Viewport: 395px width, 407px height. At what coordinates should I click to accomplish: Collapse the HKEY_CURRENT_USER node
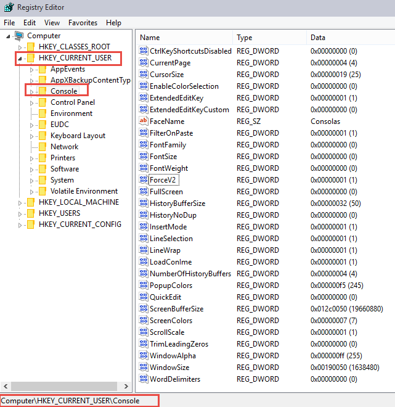[x=20, y=59]
